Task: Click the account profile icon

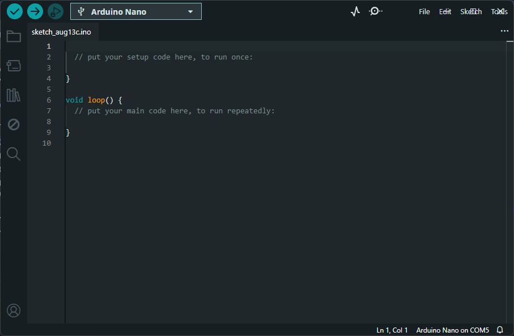Action: pyautogui.click(x=14, y=311)
